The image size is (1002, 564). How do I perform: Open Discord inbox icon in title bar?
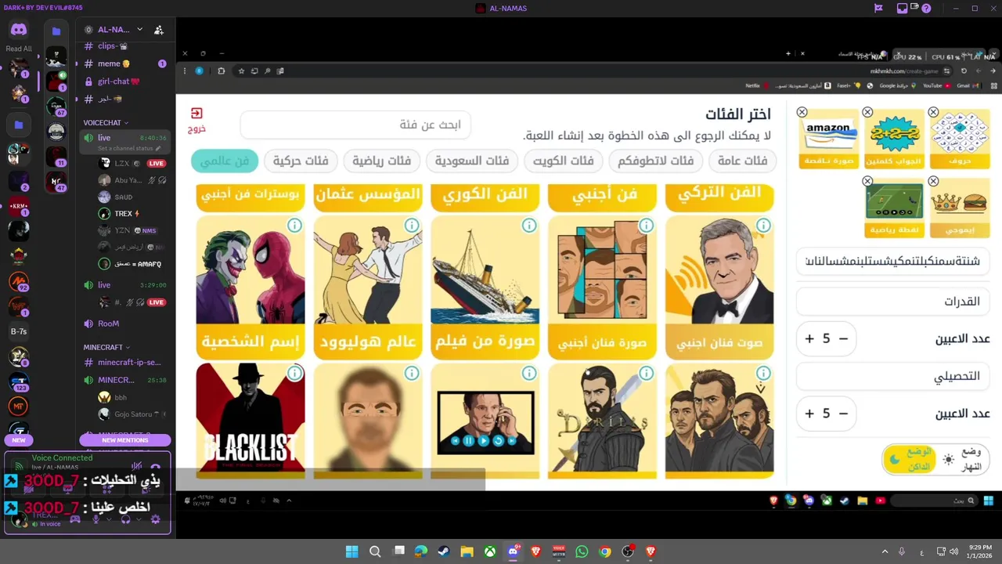(x=902, y=8)
